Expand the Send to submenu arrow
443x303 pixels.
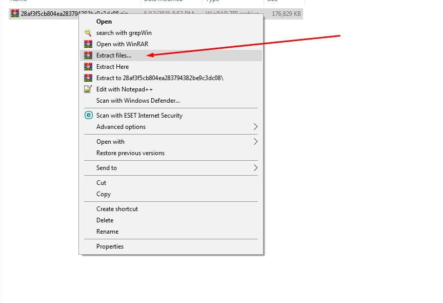click(x=255, y=168)
